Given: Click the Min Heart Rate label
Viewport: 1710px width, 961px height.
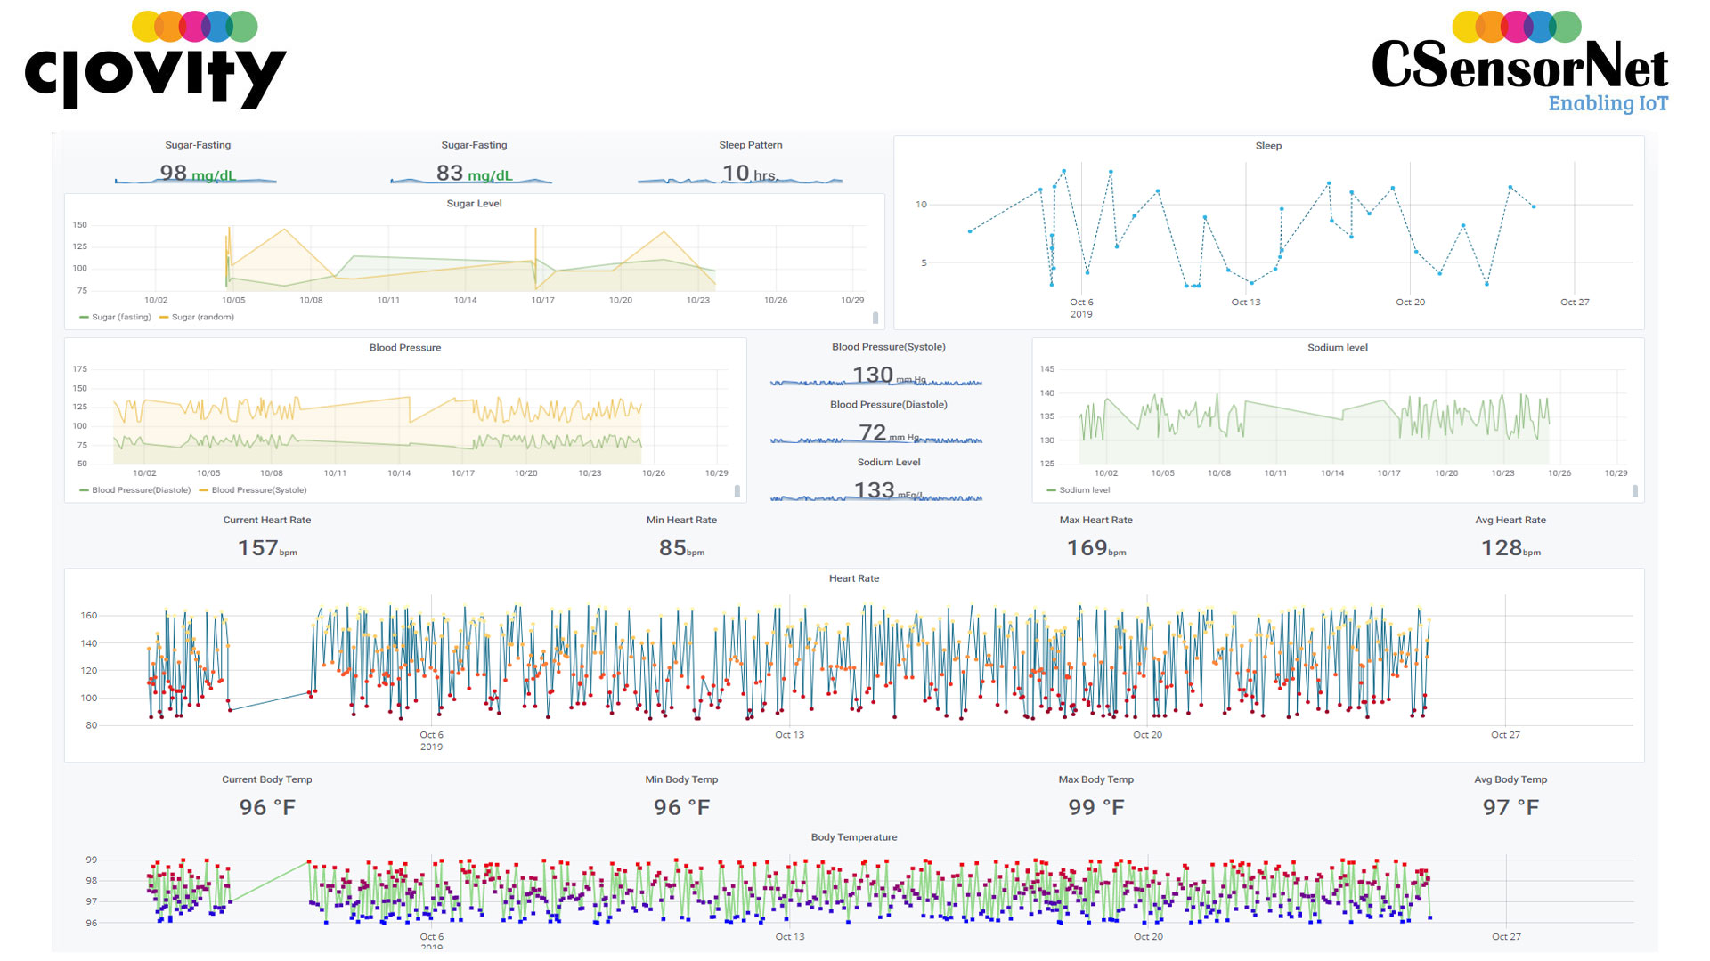Looking at the screenshot, I should (681, 521).
